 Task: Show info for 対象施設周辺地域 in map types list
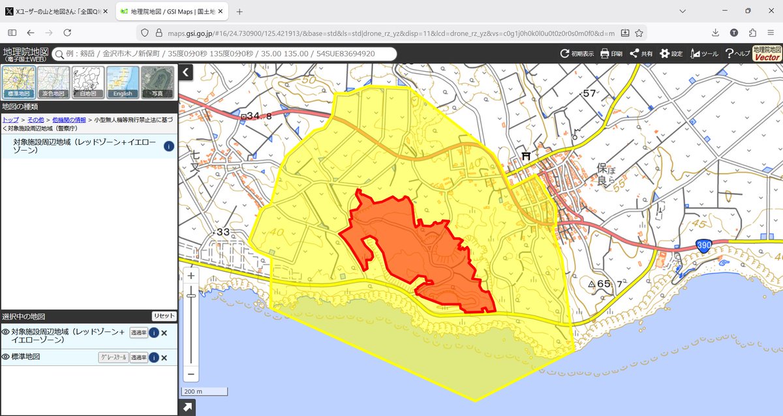[x=168, y=146]
